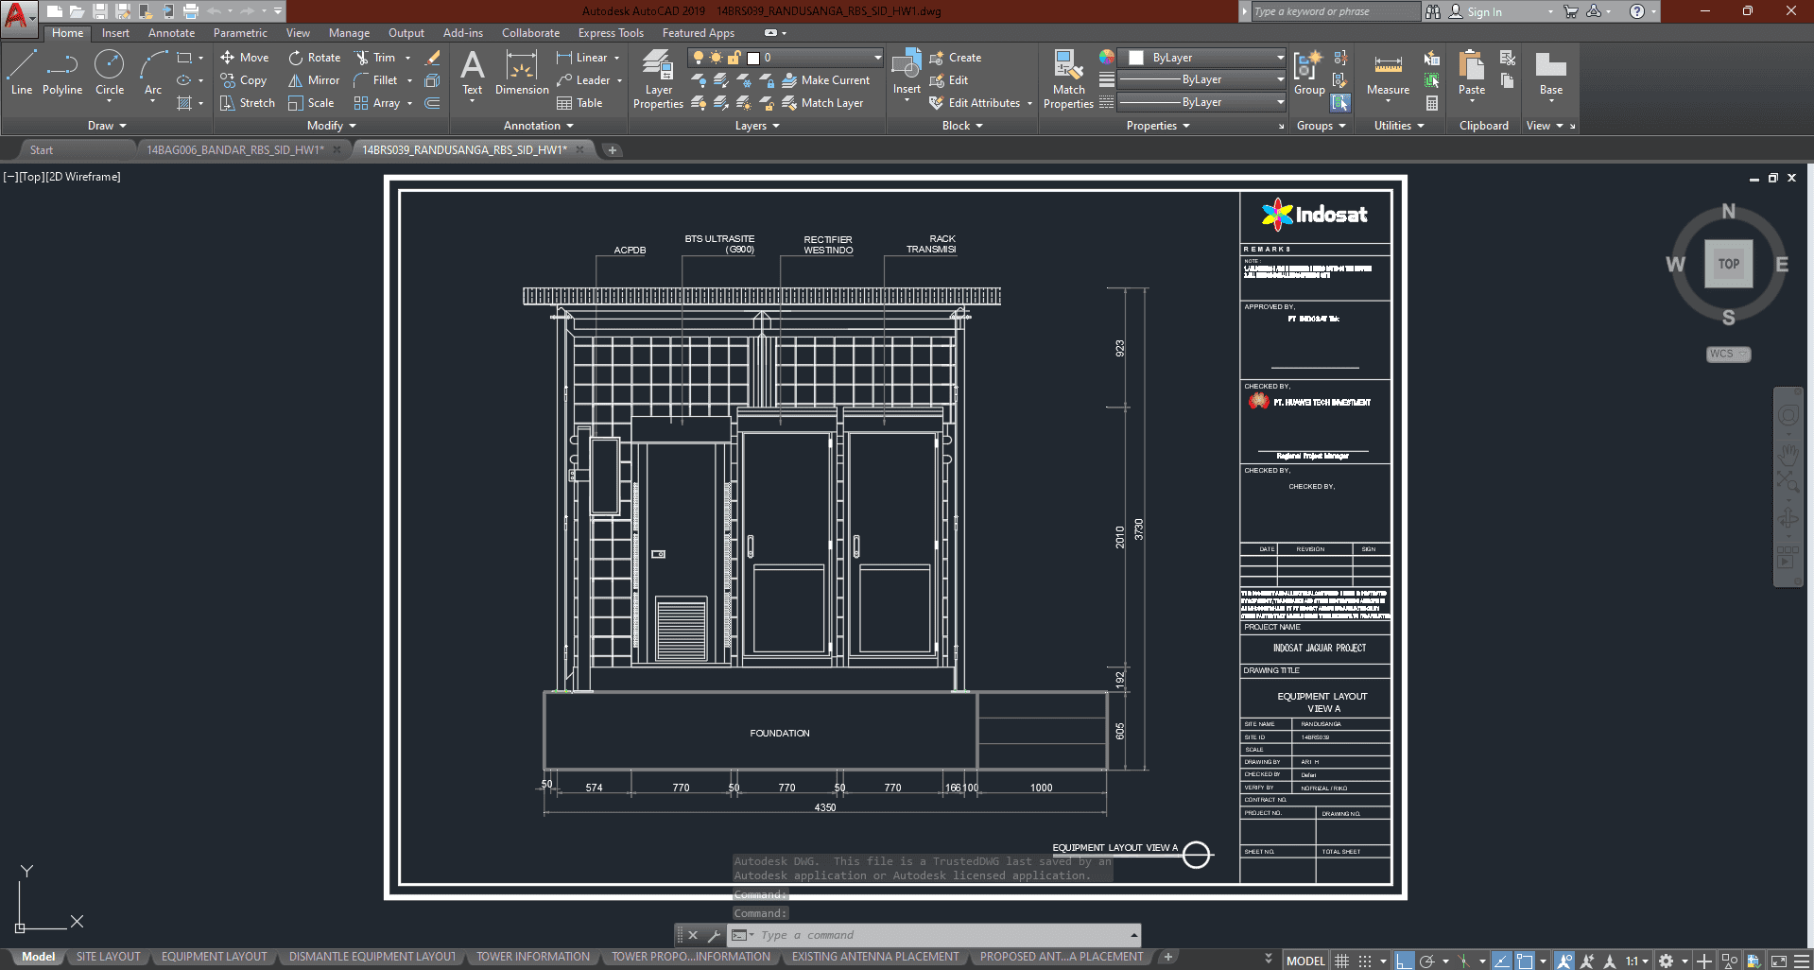Click the command line input field

pyautogui.click(x=945, y=935)
